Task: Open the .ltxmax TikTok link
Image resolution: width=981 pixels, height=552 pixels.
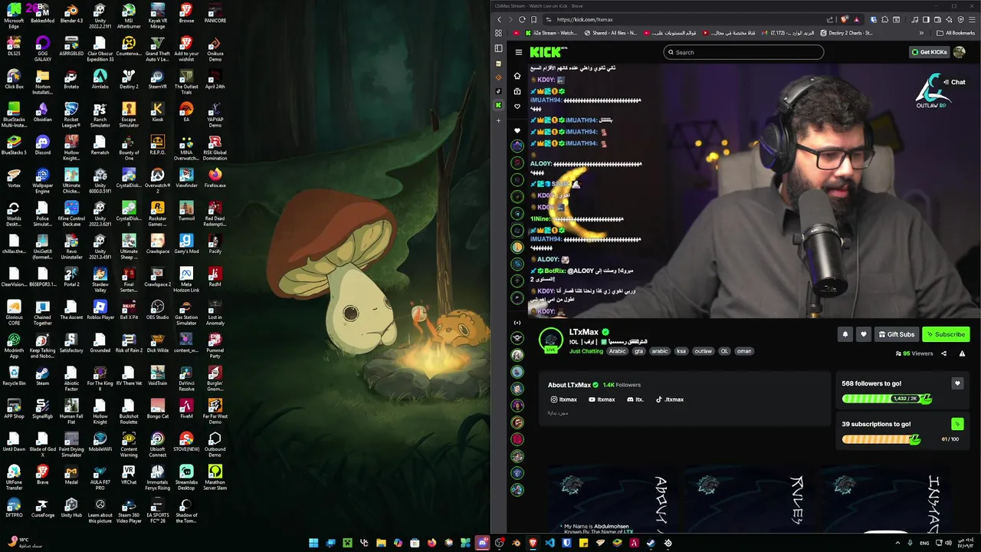Action: pyautogui.click(x=669, y=399)
